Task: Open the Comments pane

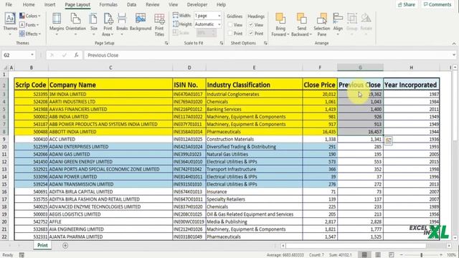Action: pyautogui.click(x=437, y=4)
